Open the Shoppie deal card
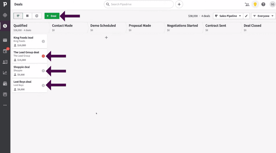The image size is (276, 153). (x=30, y=71)
